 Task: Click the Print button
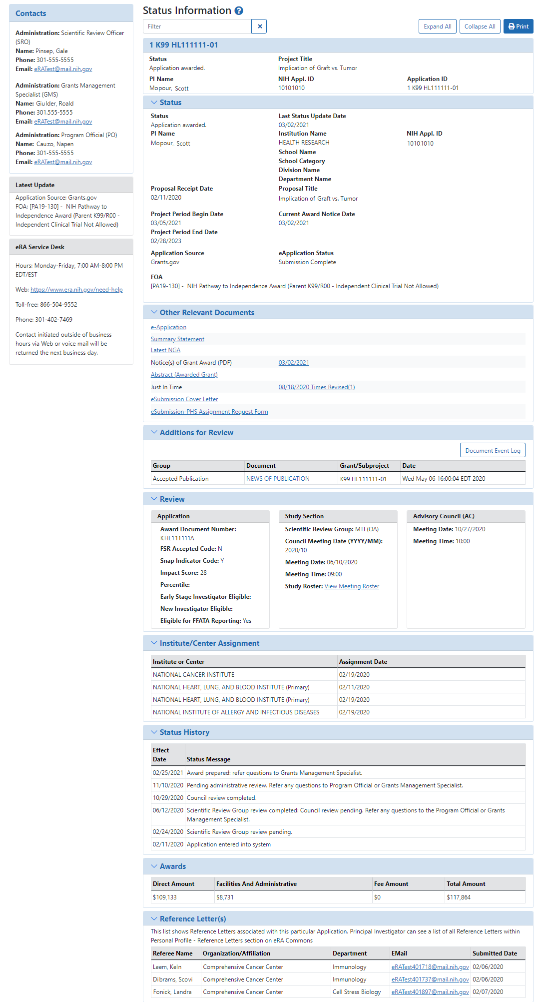point(518,27)
